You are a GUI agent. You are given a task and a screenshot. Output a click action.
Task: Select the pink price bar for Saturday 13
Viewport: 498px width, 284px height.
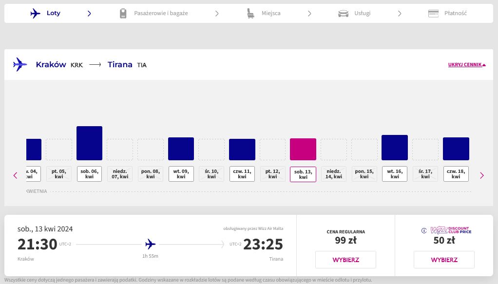click(x=303, y=149)
